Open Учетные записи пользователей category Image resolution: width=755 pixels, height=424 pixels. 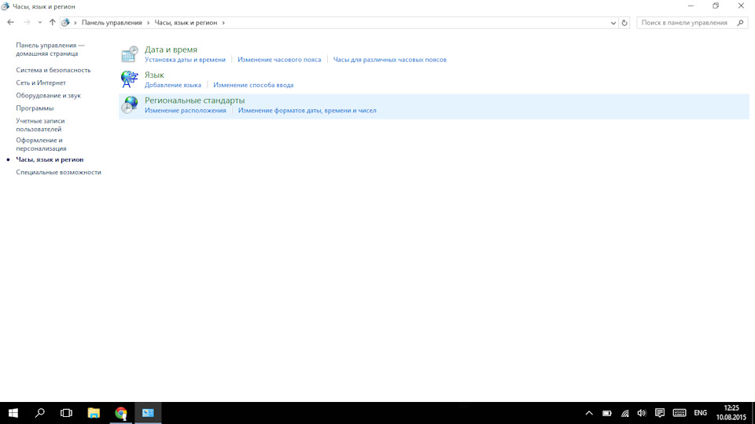[x=40, y=125]
